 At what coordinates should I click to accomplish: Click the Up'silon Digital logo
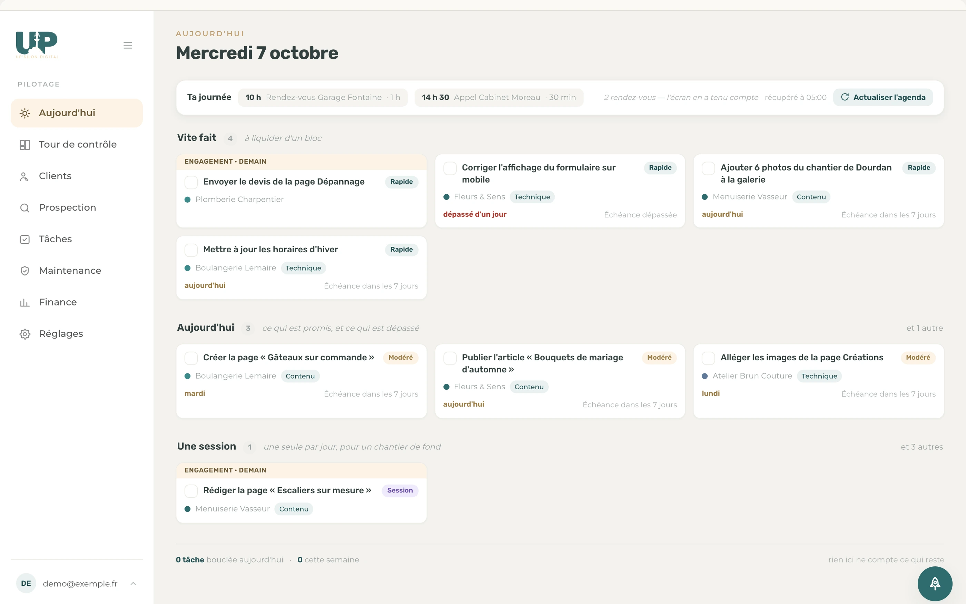point(37,45)
